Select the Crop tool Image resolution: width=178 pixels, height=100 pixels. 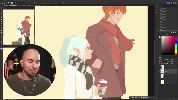(x=1, y=14)
